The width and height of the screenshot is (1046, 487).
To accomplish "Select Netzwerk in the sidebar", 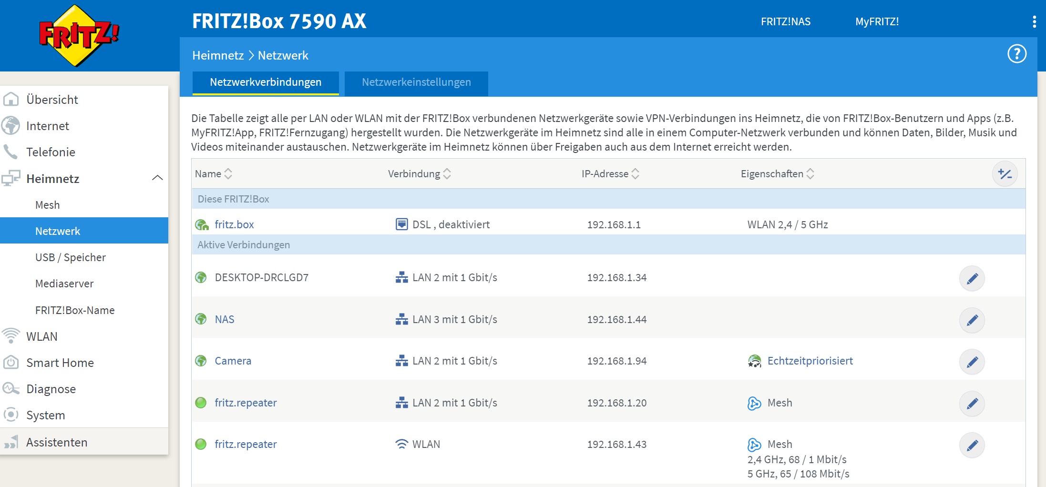I will (x=84, y=231).
